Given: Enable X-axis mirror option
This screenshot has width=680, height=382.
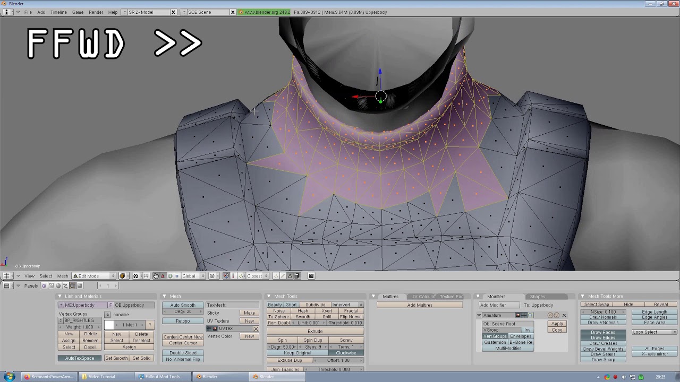Looking at the screenshot, I should coord(654,354).
